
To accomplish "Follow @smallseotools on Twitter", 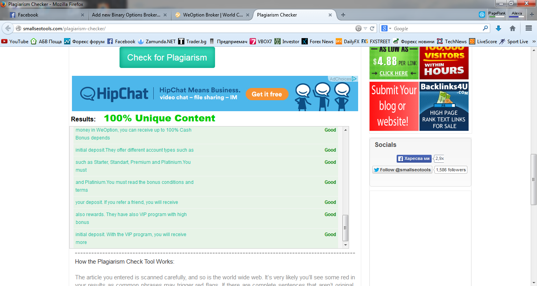I will tap(402, 170).
